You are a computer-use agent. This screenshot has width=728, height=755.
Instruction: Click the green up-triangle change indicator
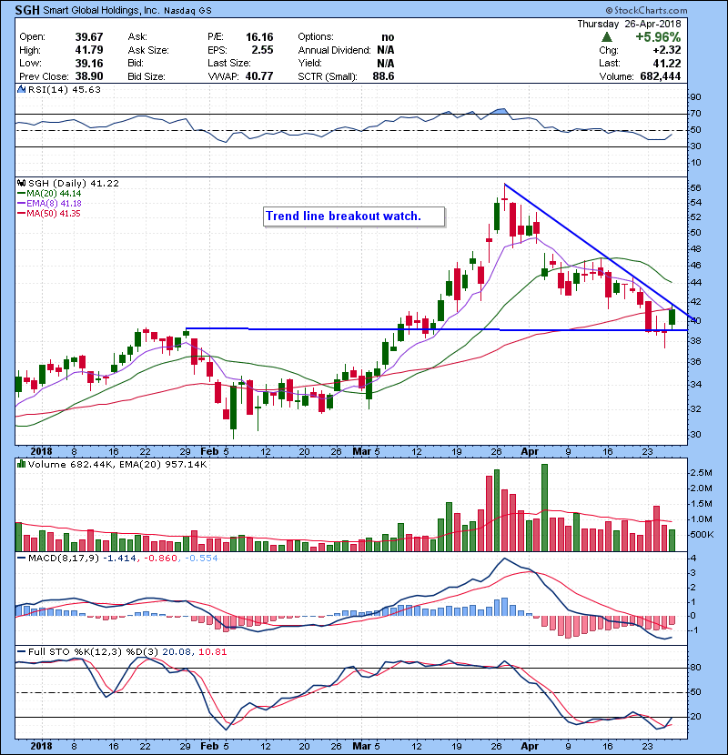pos(607,36)
